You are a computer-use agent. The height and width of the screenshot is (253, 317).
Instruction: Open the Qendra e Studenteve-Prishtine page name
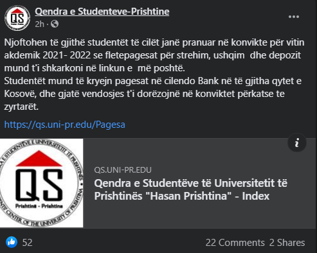pos(102,12)
